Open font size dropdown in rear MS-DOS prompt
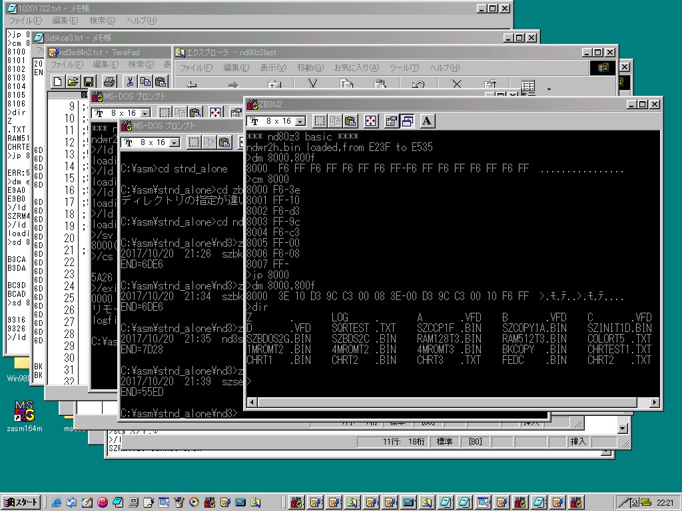Viewport: 682px width, 511px height. tap(145, 113)
